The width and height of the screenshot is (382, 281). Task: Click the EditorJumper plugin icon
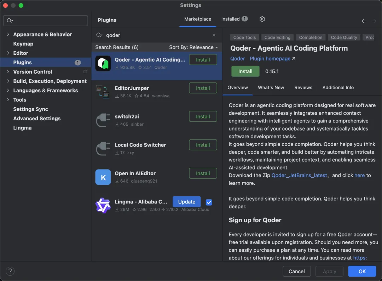click(x=103, y=92)
